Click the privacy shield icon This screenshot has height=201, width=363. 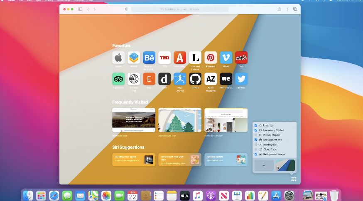pos(126,9)
